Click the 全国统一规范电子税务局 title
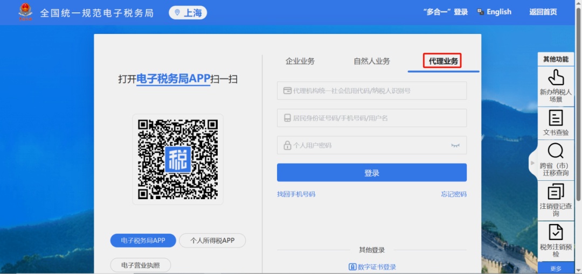The width and height of the screenshot is (582, 274). tap(96, 13)
